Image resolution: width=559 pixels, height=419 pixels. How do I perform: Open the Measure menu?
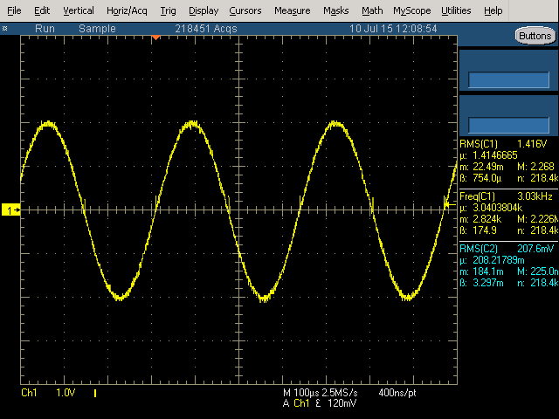(x=292, y=10)
